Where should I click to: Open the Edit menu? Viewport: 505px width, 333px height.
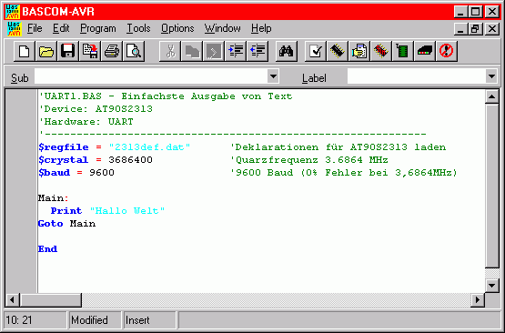point(61,29)
